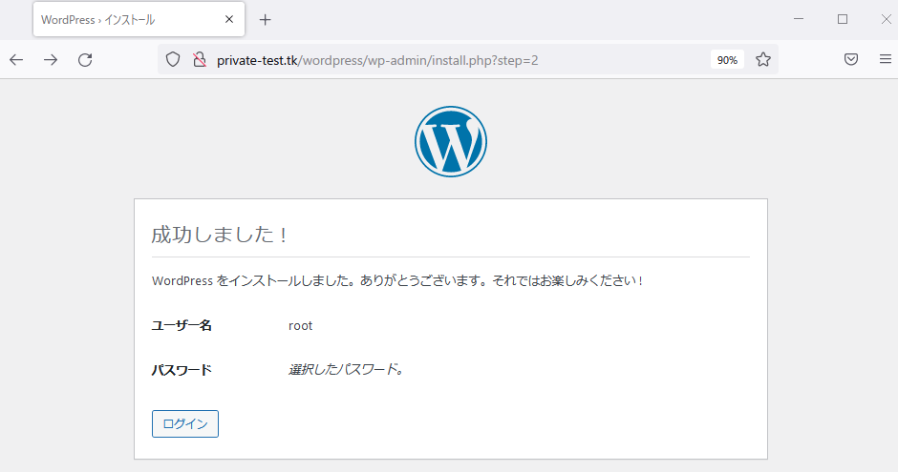The width and height of the screenshot is (898, 472).
Task: Open the insecure connection padlock icon
Action: click(200, 59)
